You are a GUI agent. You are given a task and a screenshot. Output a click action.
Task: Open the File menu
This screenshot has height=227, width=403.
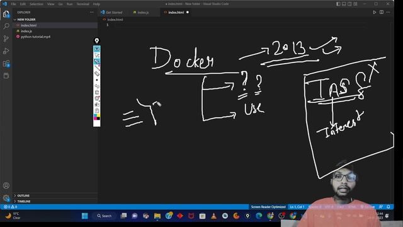(x=13, y=4)
